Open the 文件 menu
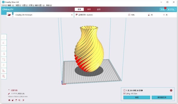The image size is (178, 104). [x=4, y=5]
